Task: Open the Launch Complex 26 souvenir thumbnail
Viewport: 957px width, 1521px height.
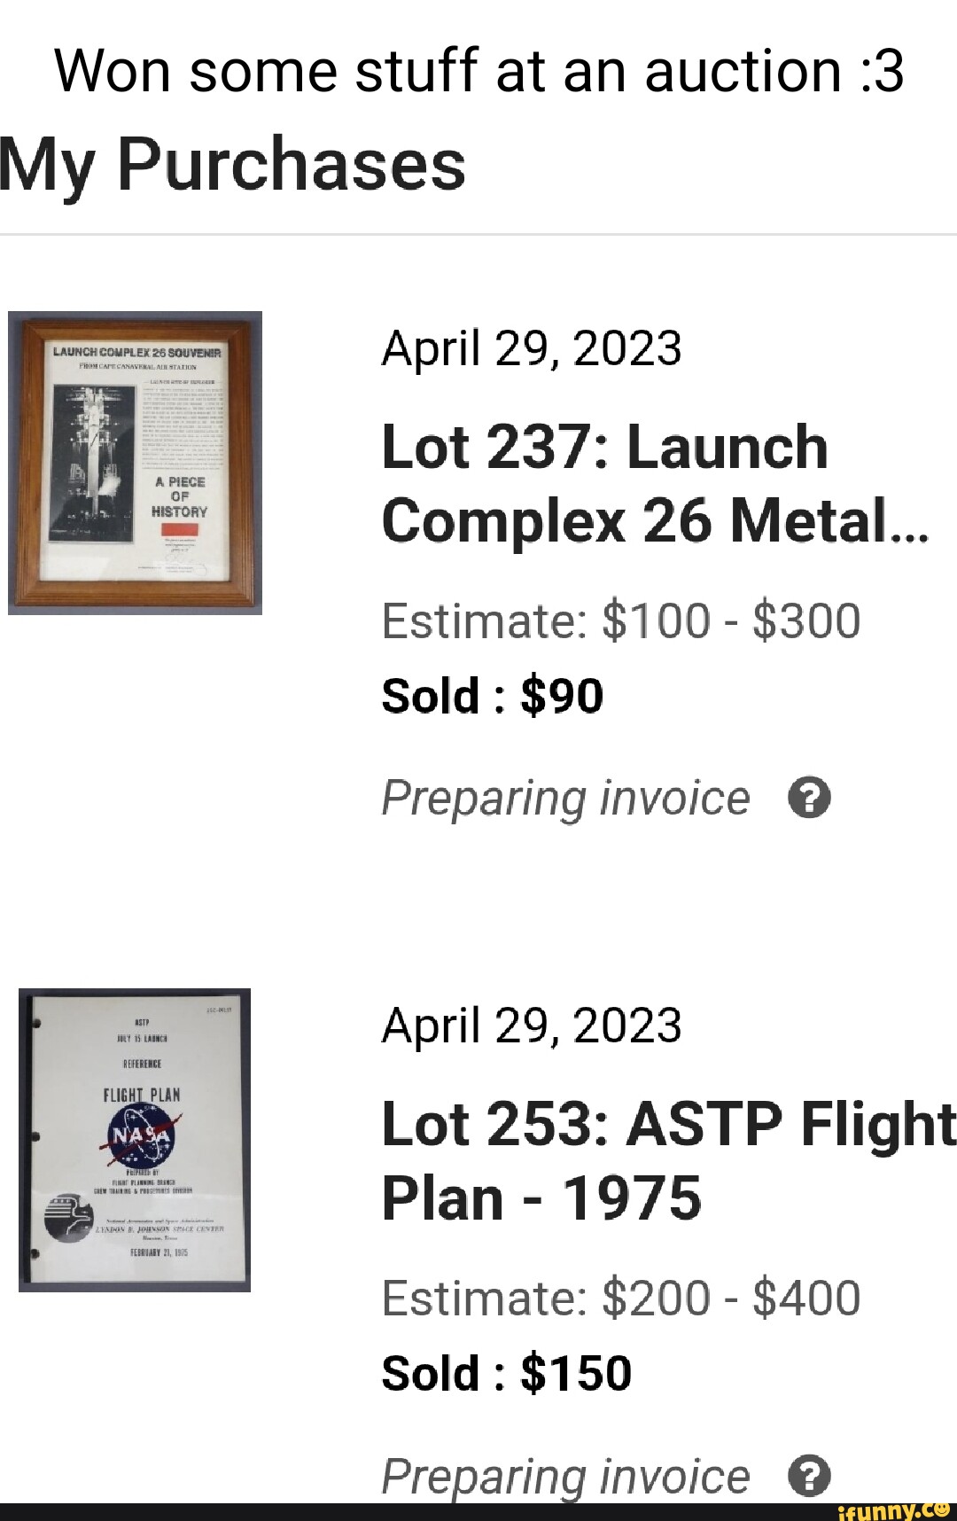Action: [x=135, y=463]
